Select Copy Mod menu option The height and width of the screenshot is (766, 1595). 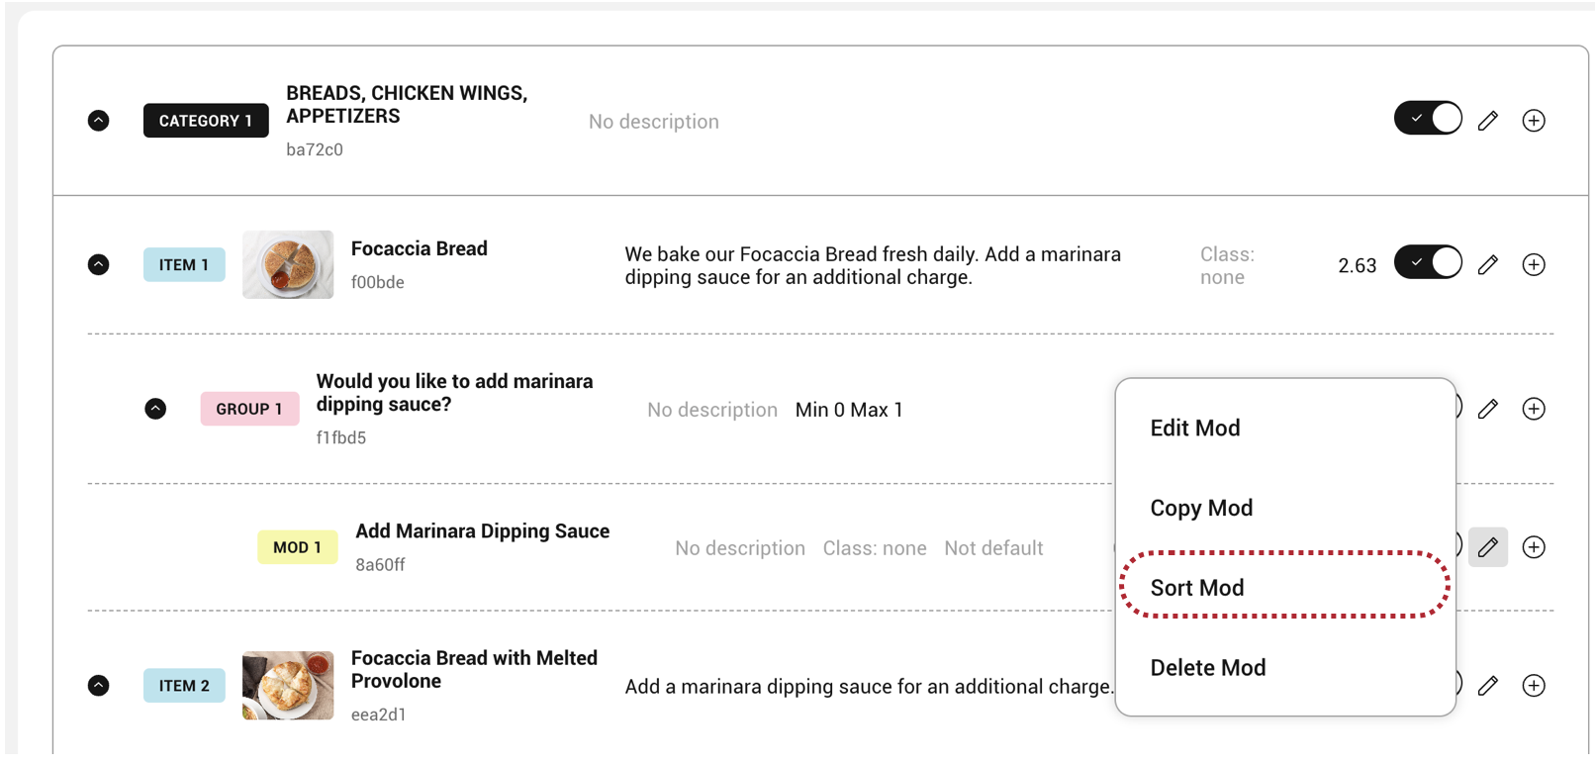1200,509
